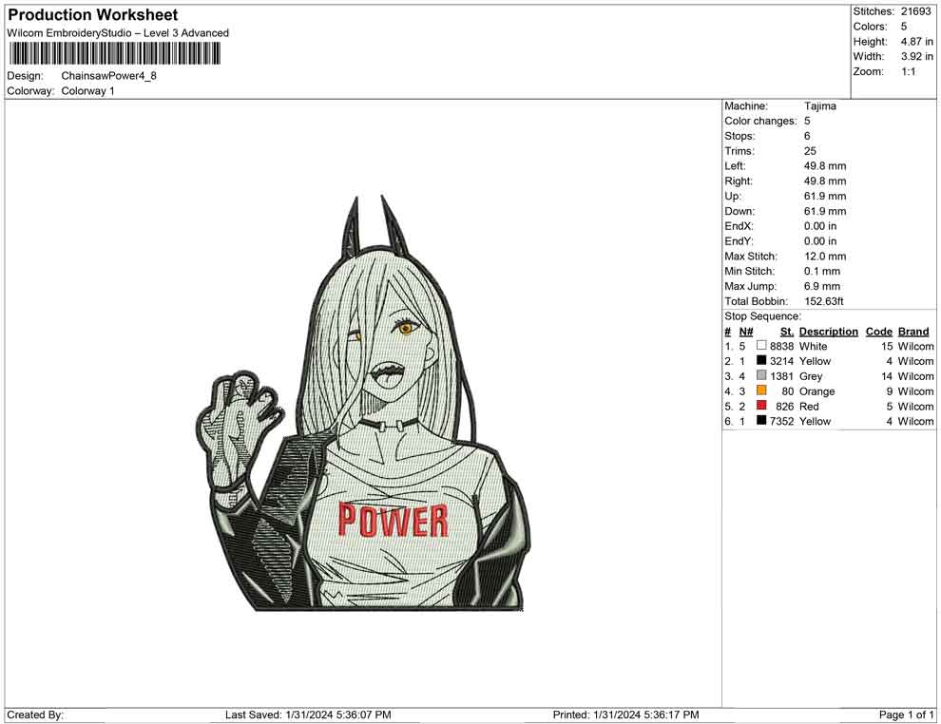Select the Machine value 'Tajima'
The image size is (941, 724).
click(x=820, y=106)
